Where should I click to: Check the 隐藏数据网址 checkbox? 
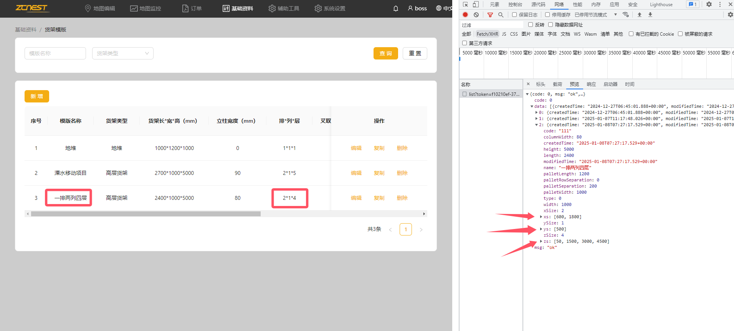(550, 25)
